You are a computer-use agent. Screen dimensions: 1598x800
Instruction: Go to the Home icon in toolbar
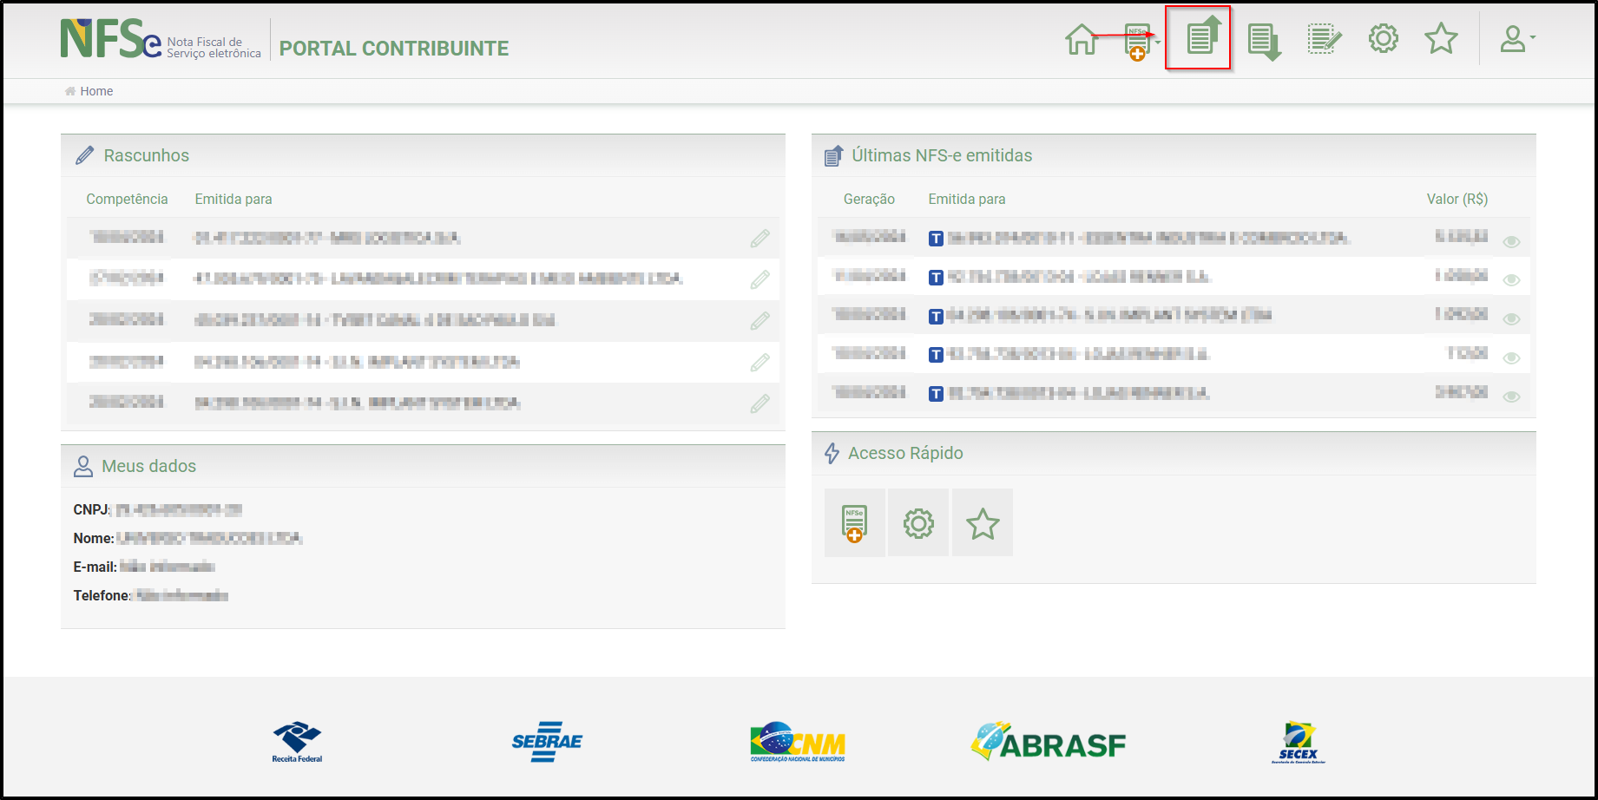1082,39
